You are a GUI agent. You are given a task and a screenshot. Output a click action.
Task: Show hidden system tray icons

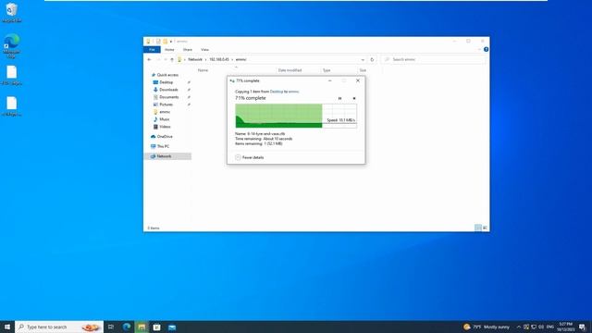point(519,327)
